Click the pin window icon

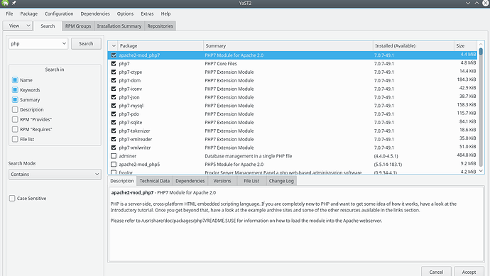coord(13,3)
